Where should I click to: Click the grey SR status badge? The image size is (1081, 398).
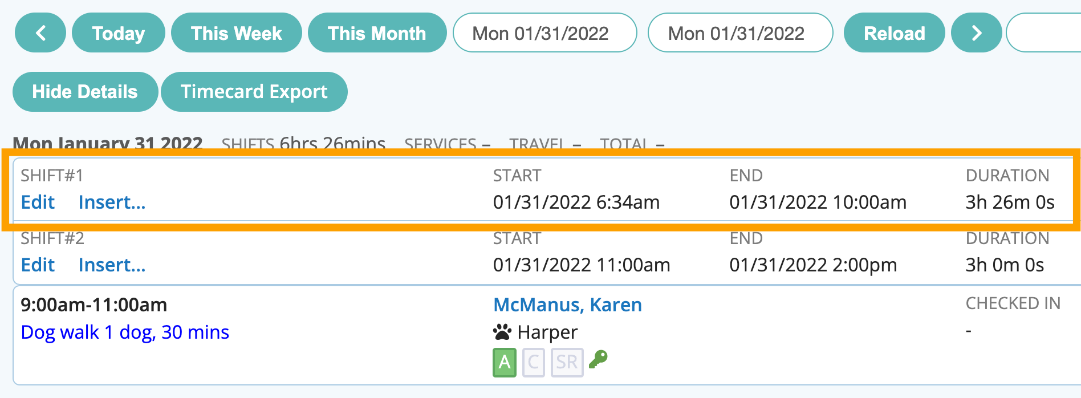[567, 362]
